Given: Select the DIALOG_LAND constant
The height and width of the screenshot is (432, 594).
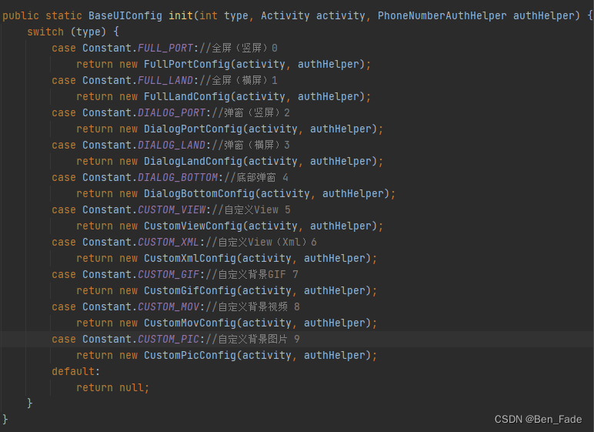Looking at the screenshot, I should (172, 145).
